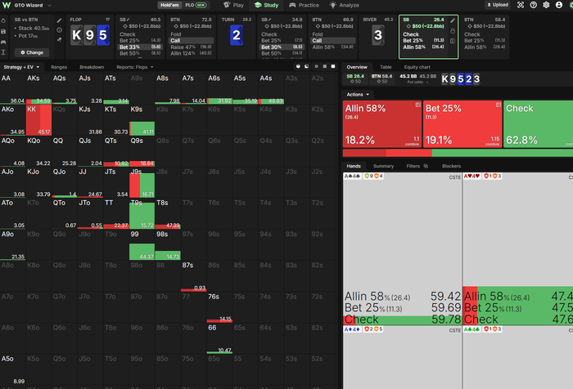The image size is (573, 389).
Task: Click the Upload button
Action: tap(498, 5)
